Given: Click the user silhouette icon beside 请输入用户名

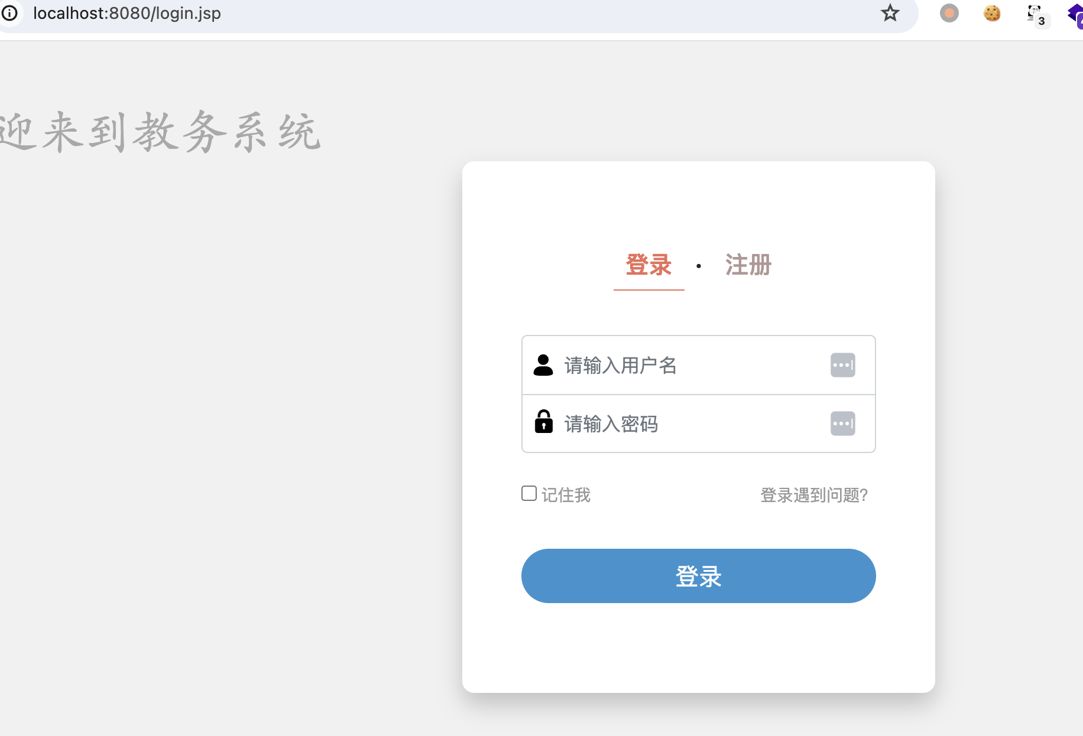Looking at the screenshot, I should point(543,365).
